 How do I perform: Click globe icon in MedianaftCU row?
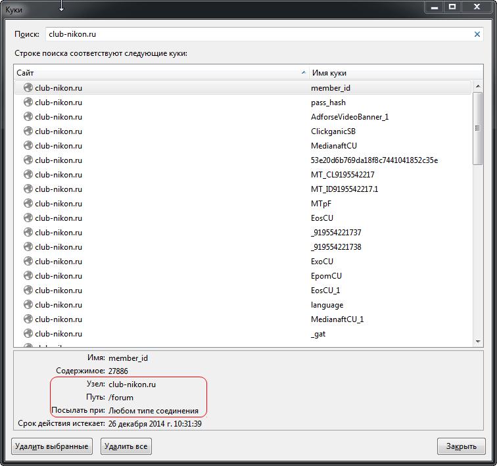point(28,146)
